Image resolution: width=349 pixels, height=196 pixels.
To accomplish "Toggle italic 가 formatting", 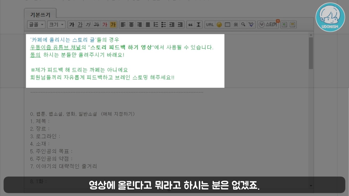I will pos(88,24).
